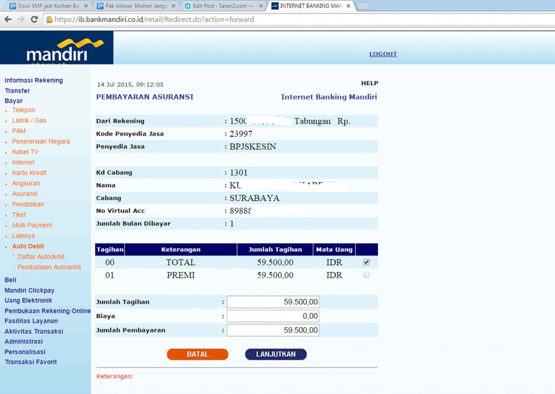This screenshot has height=394, width=555.
Task: Select Internet payment option in sidebar
Action: 23,162
